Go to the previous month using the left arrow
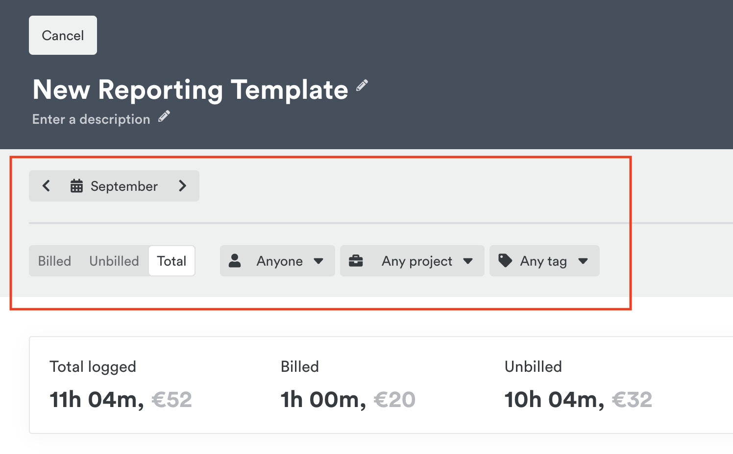The height and width of the screenshot is (454, 733). (46, 186)
